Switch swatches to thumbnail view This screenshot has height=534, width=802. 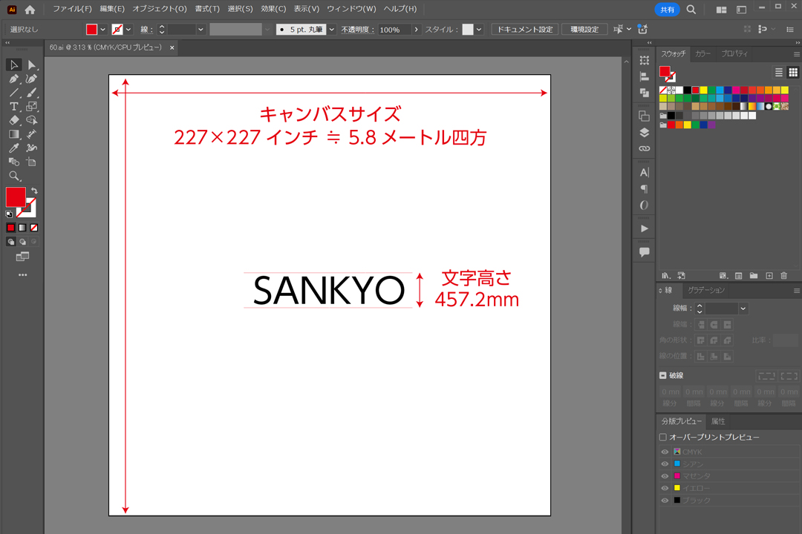(793, 73)
